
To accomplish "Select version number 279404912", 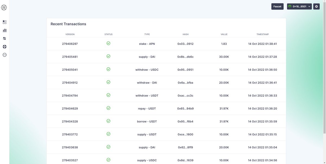I will coord(70,83).
